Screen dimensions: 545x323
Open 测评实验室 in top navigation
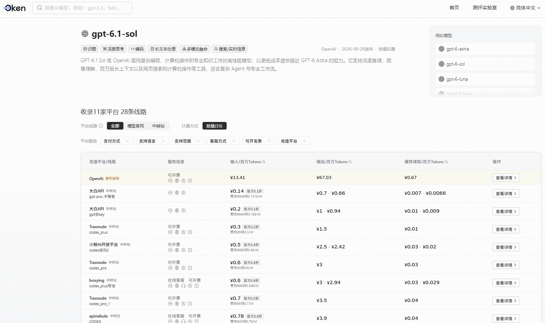484,8
